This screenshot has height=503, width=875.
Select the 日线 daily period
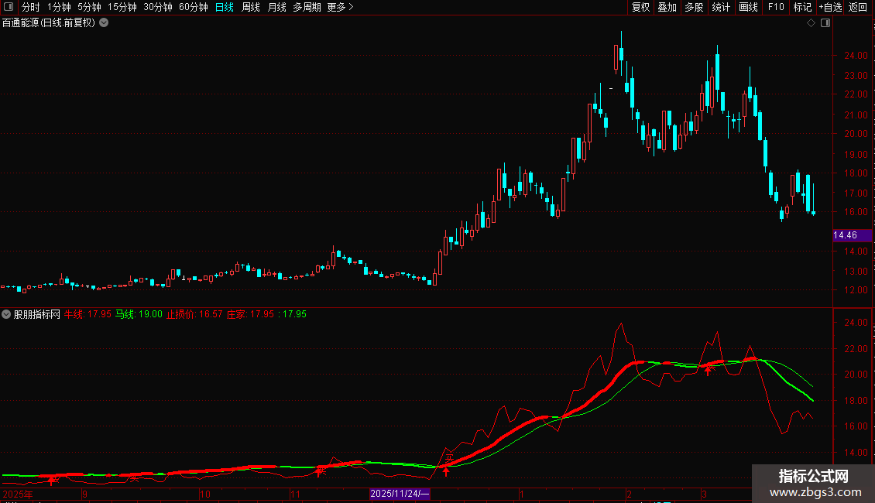(x=225, y=7)
